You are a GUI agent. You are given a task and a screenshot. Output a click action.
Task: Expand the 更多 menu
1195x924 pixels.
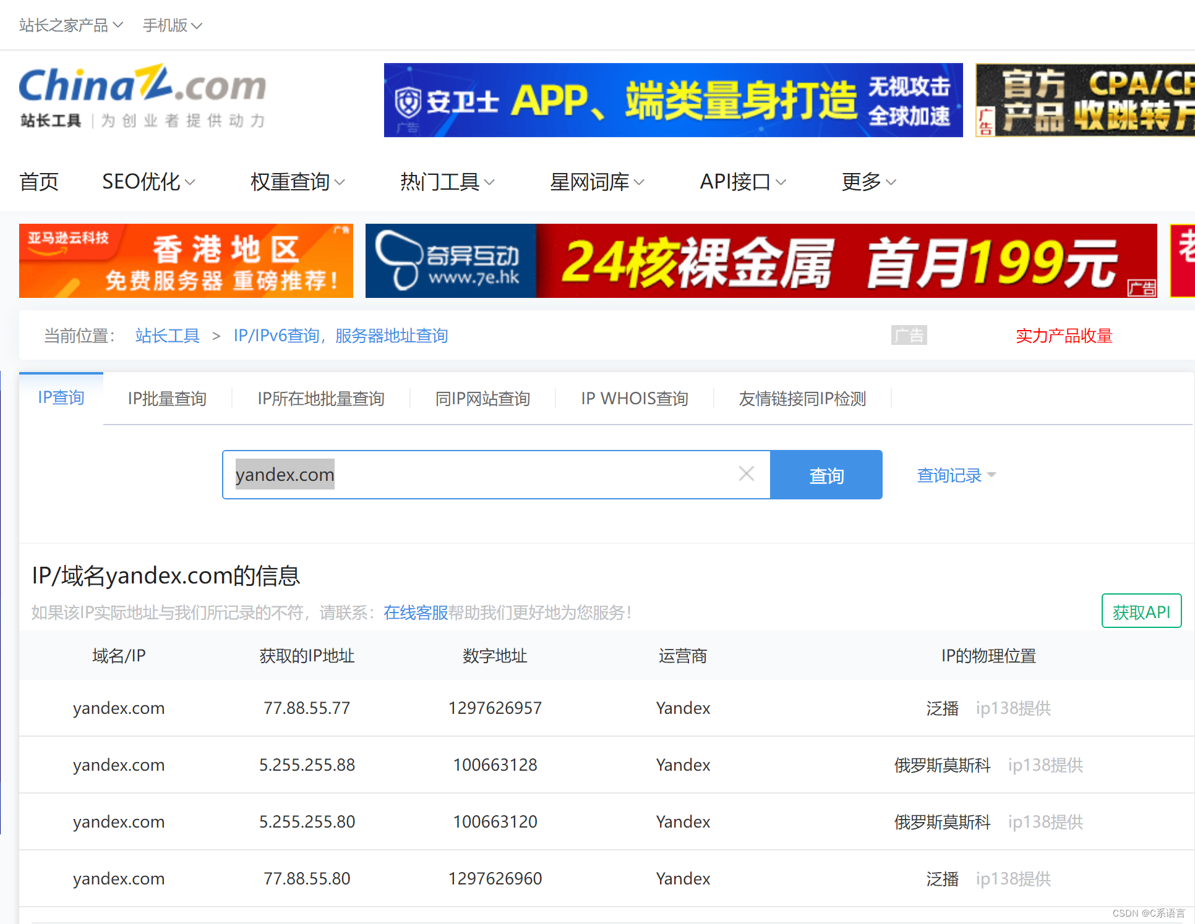868,182
